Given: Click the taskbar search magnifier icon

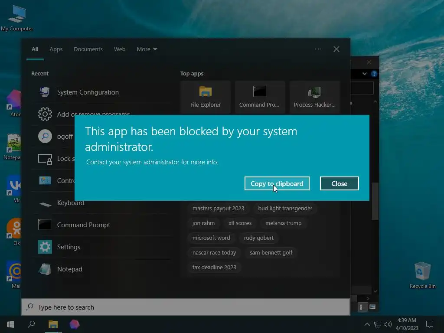Looking at the screenshot, I should click(31, 324).
